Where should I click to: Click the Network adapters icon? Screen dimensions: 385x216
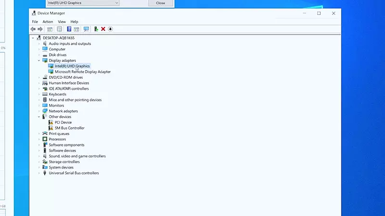click(x=45, y=111)
